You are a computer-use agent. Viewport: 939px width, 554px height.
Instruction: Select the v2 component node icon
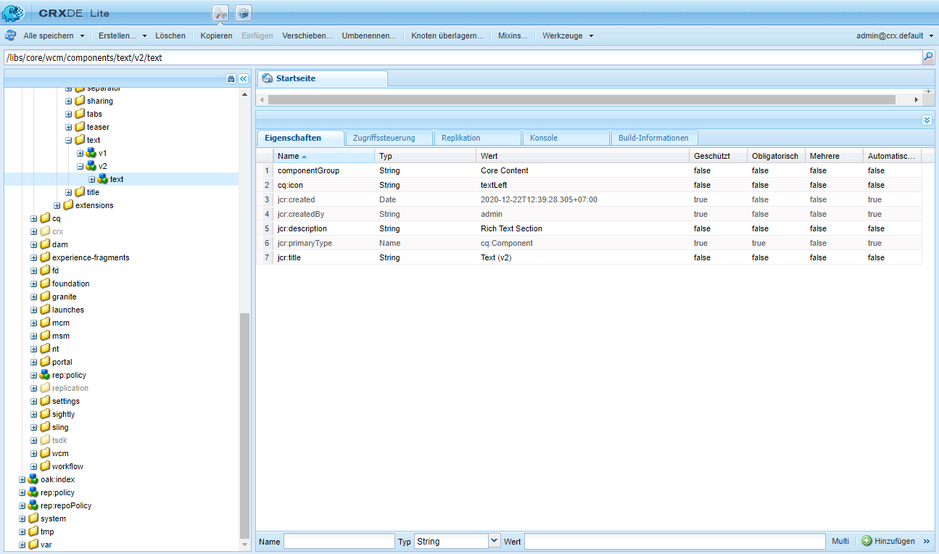[91, 166]
